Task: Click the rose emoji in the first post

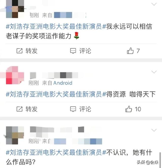Action: [76, 36]
